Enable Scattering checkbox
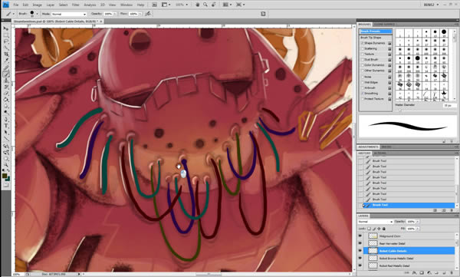 coord(363,49)
